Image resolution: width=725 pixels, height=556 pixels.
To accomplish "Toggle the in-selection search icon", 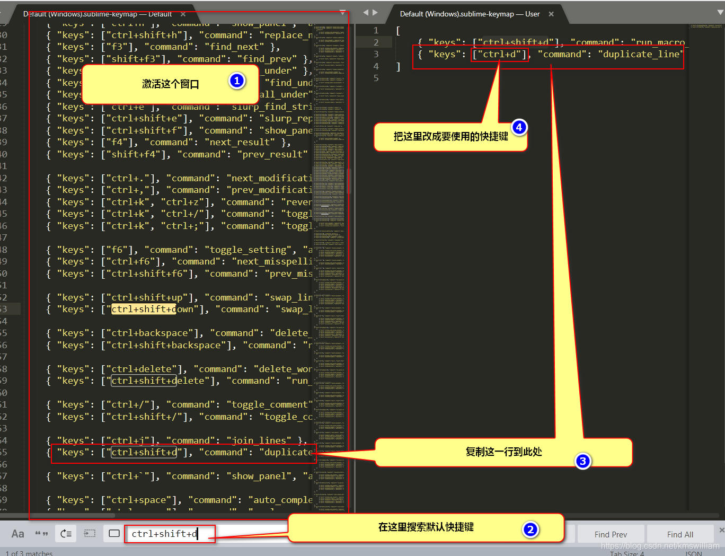I will tap(90, 534).
